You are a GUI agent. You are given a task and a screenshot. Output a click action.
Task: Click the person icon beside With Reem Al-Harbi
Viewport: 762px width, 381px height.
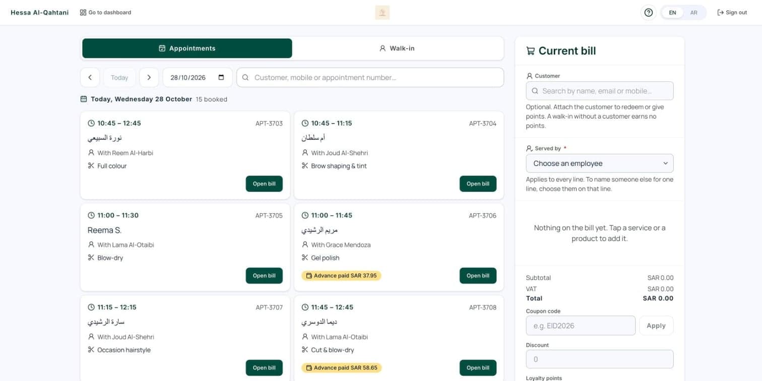coord(91,153)
